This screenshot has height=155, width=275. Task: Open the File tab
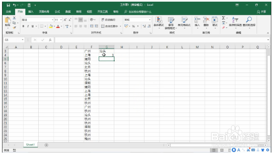click(x=8, y=12)
